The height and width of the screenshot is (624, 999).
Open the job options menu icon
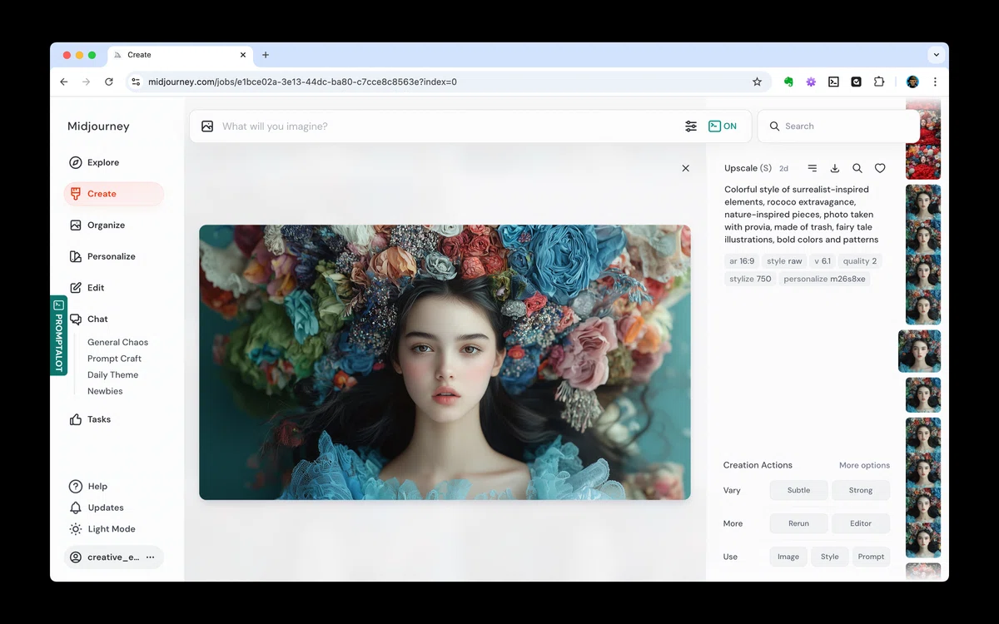[813, 168]
